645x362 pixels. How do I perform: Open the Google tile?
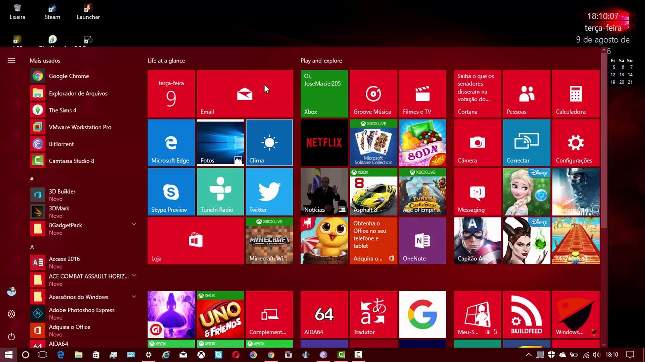pos(422,314)
